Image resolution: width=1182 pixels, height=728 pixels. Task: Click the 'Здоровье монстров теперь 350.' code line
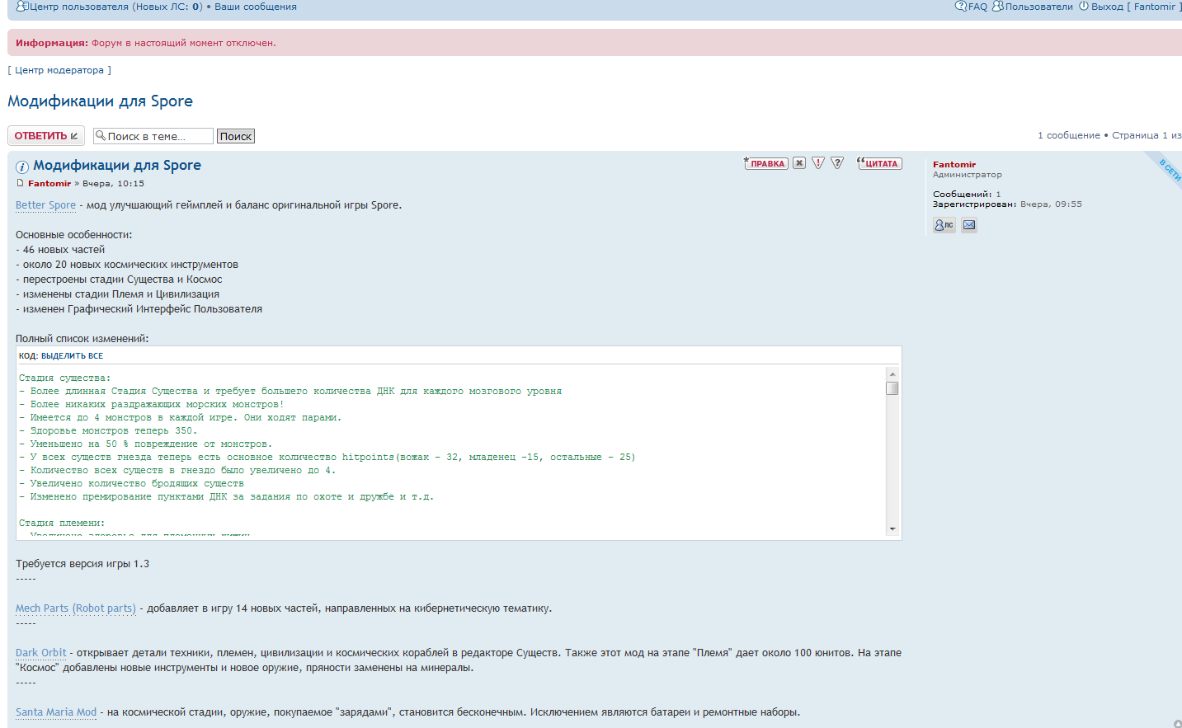(x=107, y=431)
